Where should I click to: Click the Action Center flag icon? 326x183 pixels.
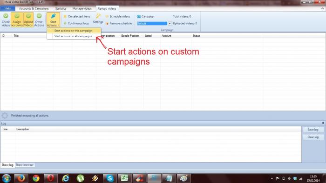tap(278, 178)
